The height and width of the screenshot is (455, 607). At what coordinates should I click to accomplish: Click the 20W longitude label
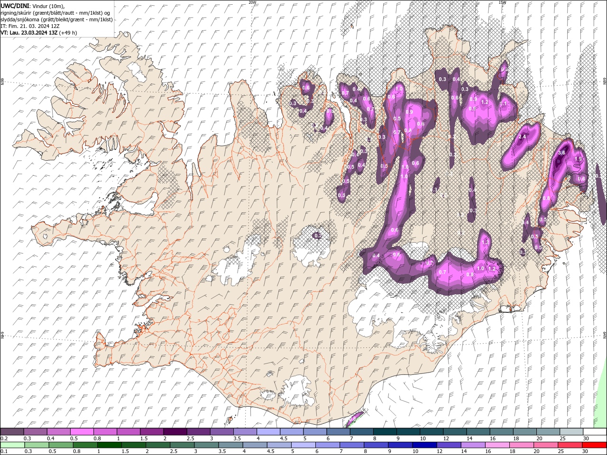tap(252, 2)
